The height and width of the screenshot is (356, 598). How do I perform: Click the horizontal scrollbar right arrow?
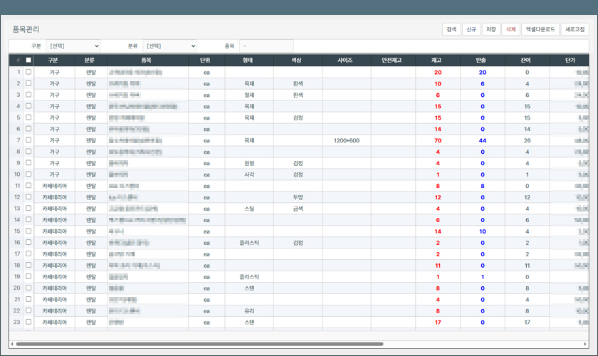(x=586, y=344)
